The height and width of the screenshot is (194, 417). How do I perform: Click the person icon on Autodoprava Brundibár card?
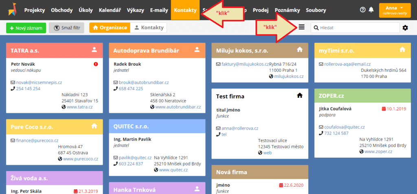click(x=197, y=49)
